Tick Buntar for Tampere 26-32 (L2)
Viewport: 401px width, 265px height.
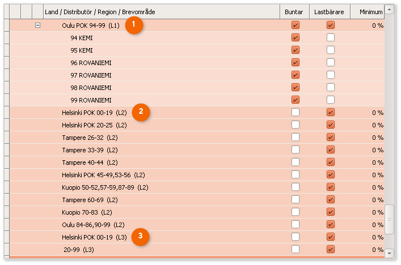[x=296, y=138]
